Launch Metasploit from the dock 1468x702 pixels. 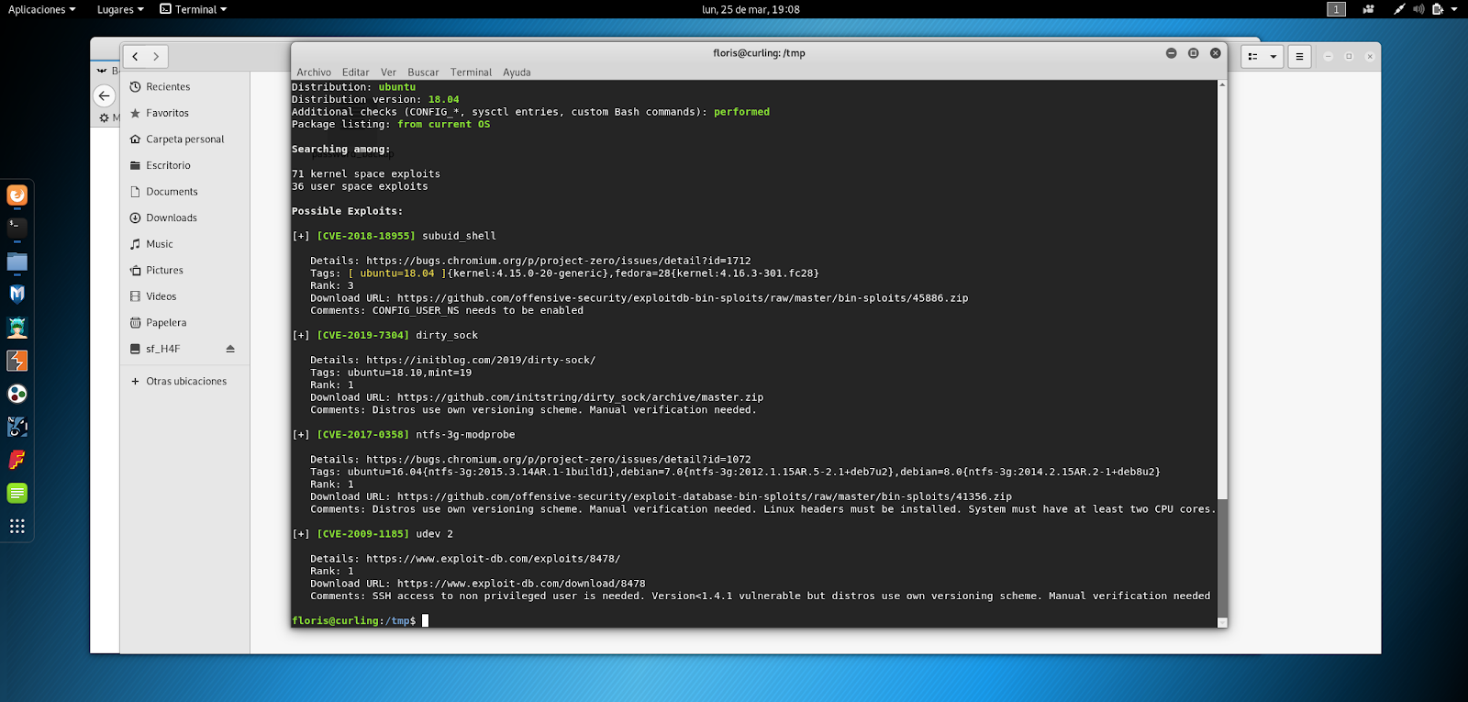point(17,295)
